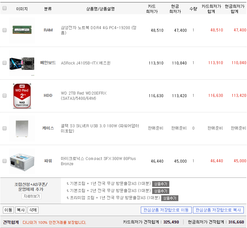Check the 케이스 row checkbox

tap(5, 128)
